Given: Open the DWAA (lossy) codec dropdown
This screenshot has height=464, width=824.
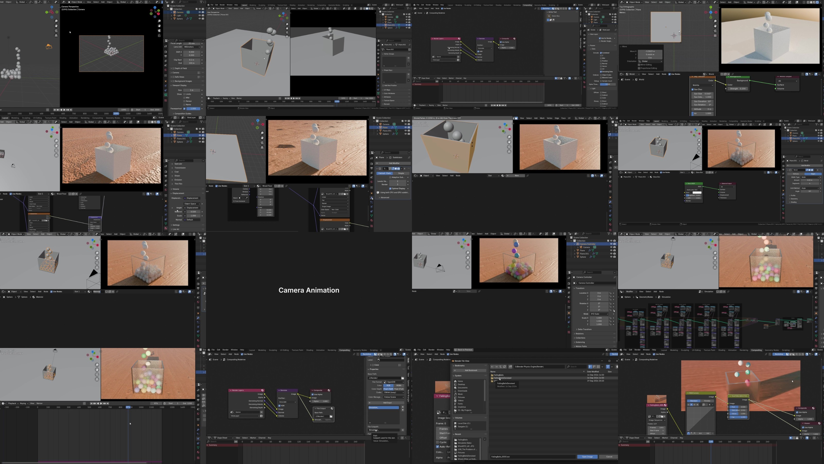Looking at the screenshot, I should point(393,393).
